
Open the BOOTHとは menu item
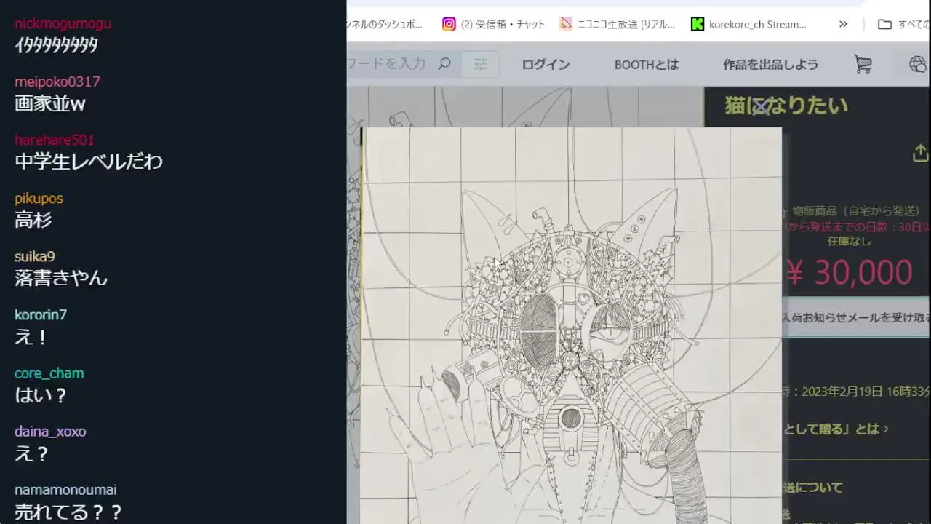(647, 65)
